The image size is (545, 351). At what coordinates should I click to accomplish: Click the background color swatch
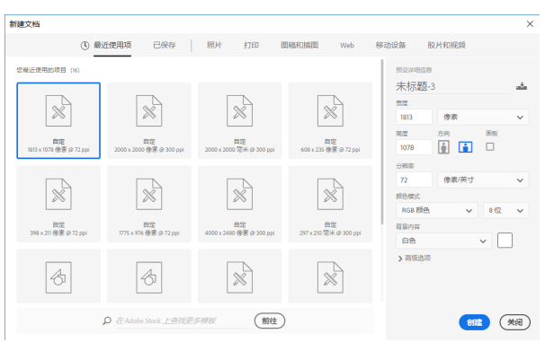click(x=505, y=241)
